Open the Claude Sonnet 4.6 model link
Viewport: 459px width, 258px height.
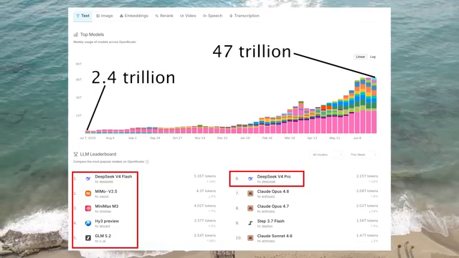(275, 236)
